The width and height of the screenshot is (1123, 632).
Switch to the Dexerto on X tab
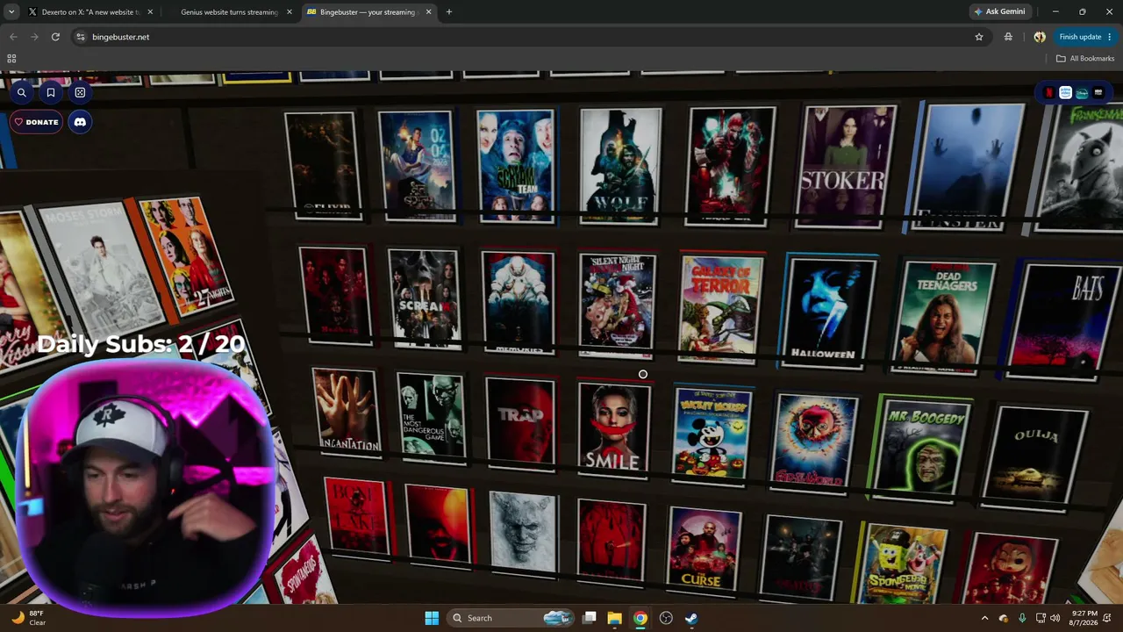(x=90, y=12)
